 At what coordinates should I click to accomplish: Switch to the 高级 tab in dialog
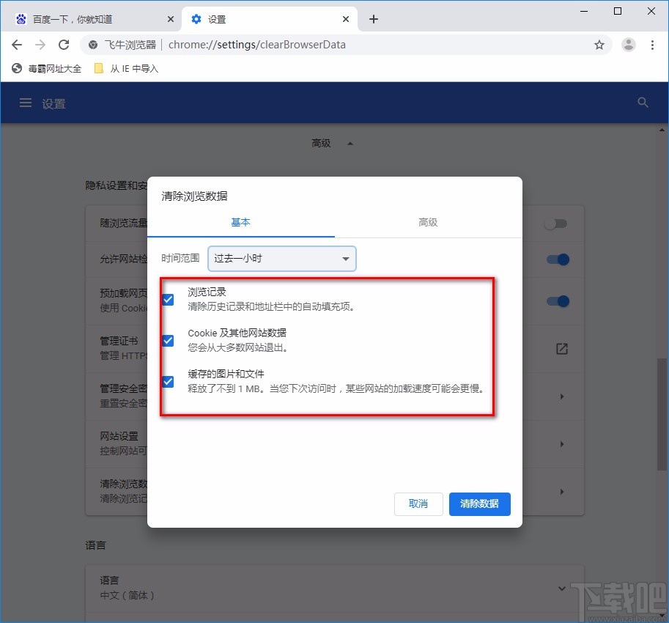click(x=428, y=222)
